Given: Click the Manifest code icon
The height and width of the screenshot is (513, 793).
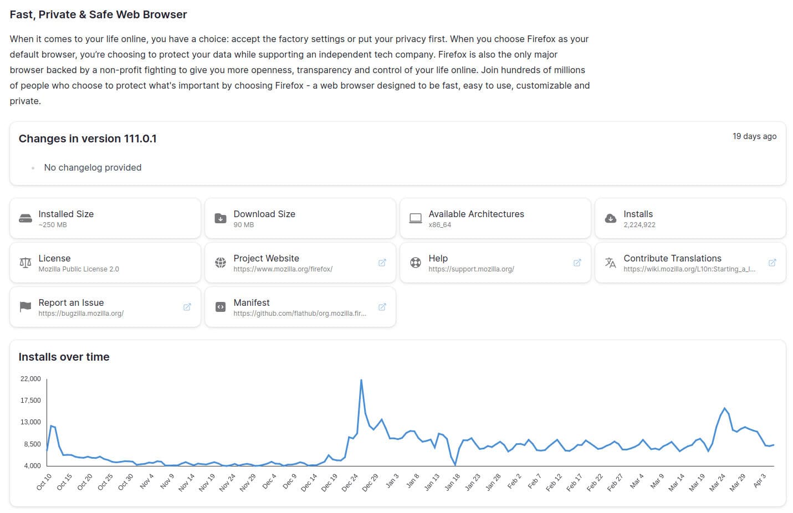Looking at the screenshot, I should pos(221,307).
